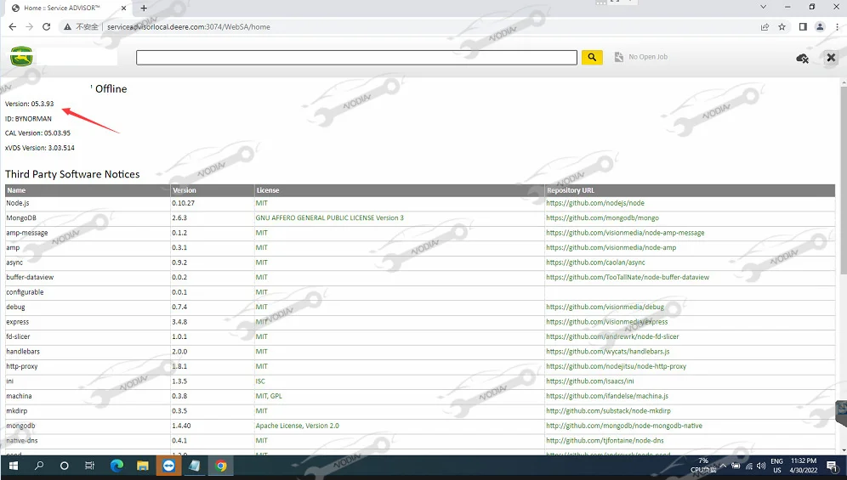Open the visionmedia/debug repository link

[x=605, y=307]
